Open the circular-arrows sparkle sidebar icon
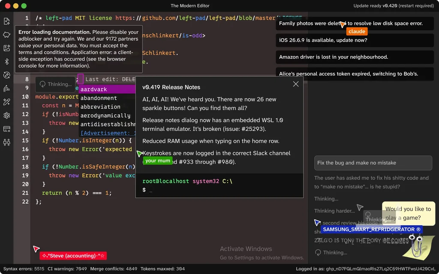Image resolution: width=439 pixels, height=274 pixels. [x=7, y=75]
